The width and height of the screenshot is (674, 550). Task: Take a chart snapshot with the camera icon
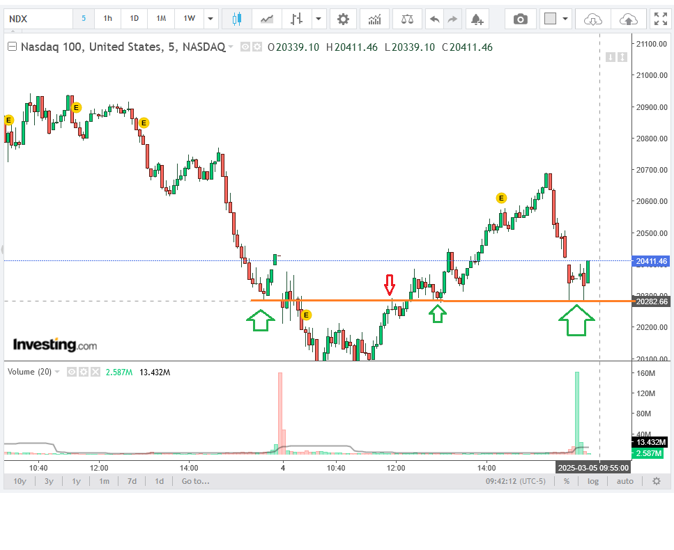[521, 19]
